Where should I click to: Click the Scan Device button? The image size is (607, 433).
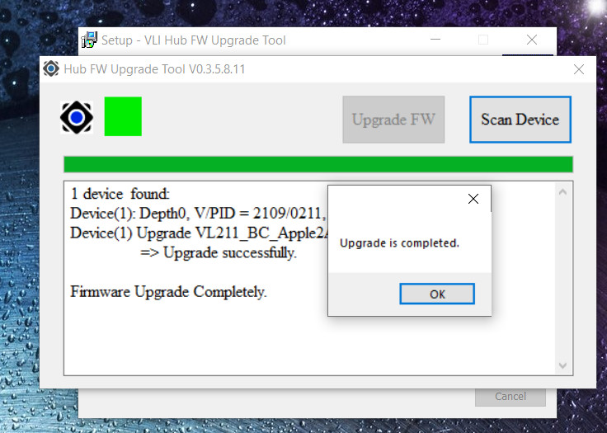click(520, 120)
